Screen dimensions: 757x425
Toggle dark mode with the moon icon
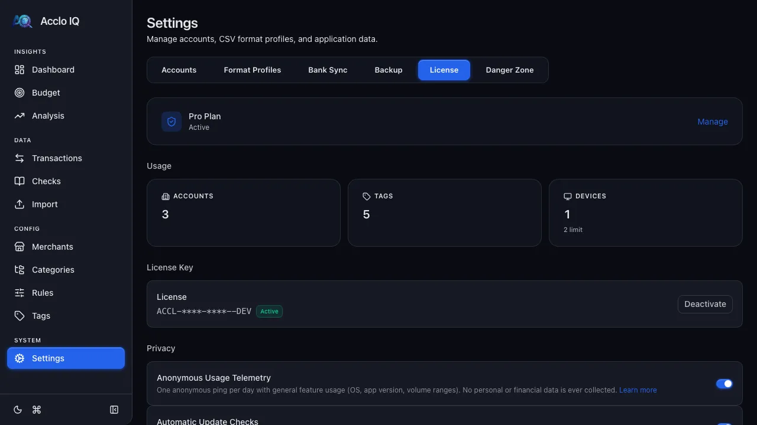(18, 410)
